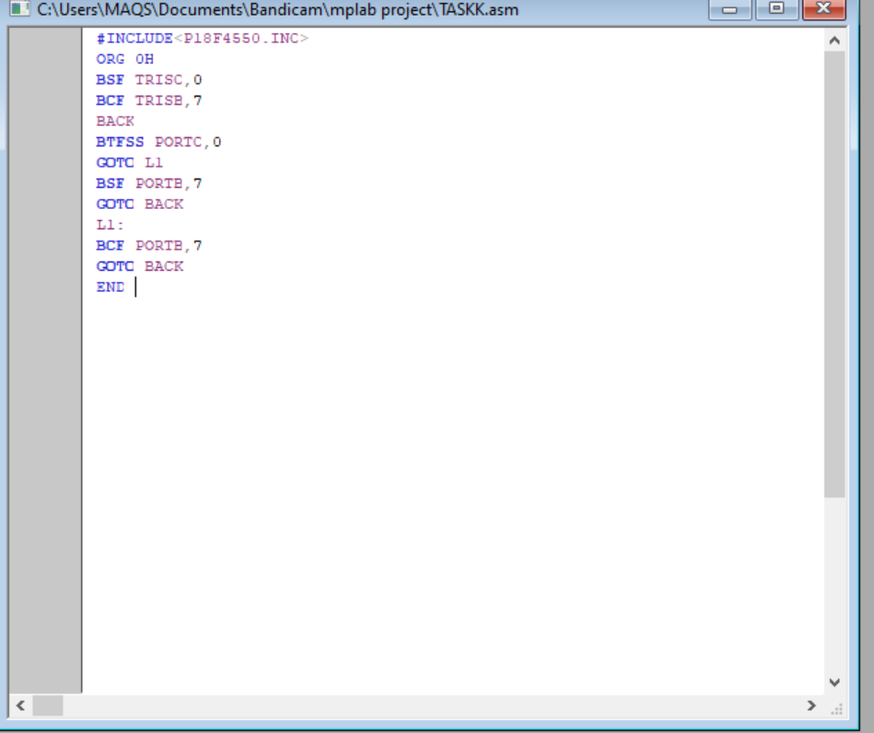Click the L1: label line
Image resolution: width=874 pixels, height=733 pixels.
click(x=111, y=225)
